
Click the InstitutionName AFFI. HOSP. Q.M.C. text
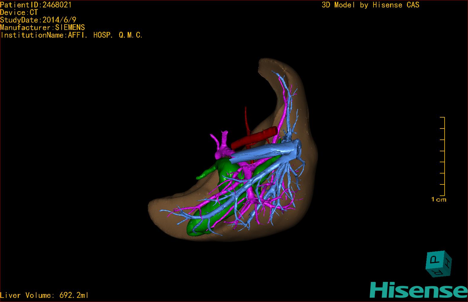[71, 35]
